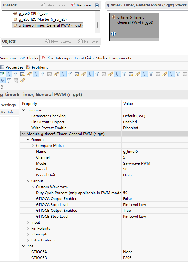Click the Problems view icon
Viewport: 188px width, 262px height.
tap(28, 67)
